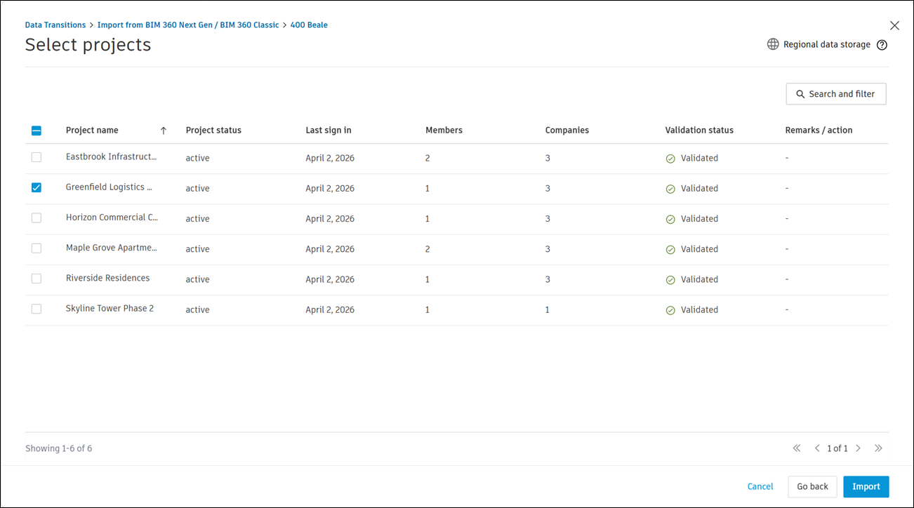
Task: Go to next page arrow
Action: (858, 448)
